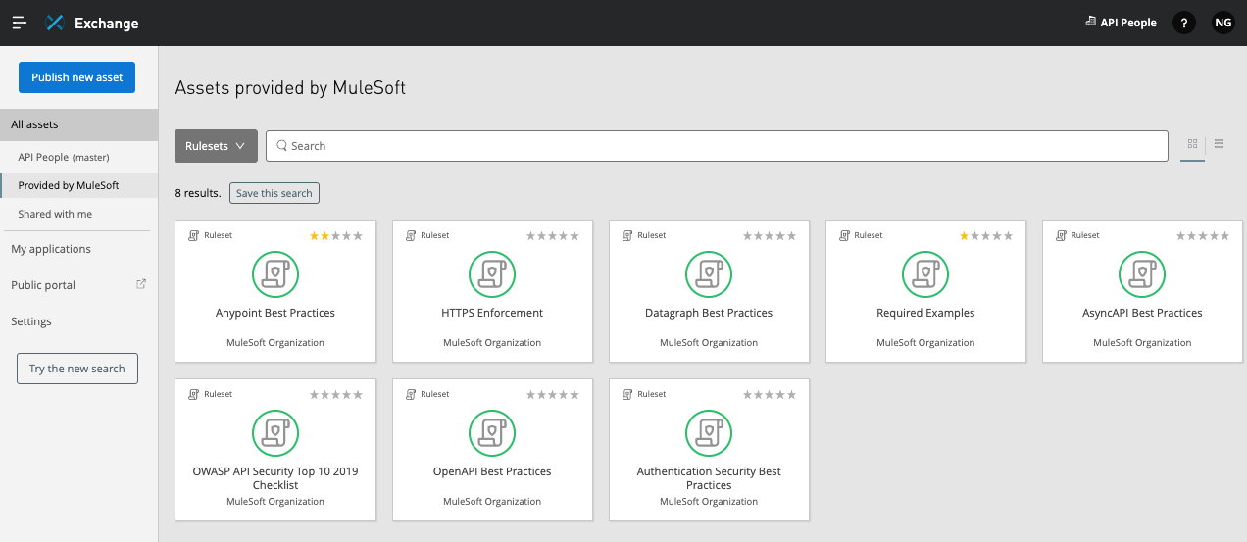Click star rating on Authentication Security card
Viewport: 1247px width, 542px height.
[770, 395]
